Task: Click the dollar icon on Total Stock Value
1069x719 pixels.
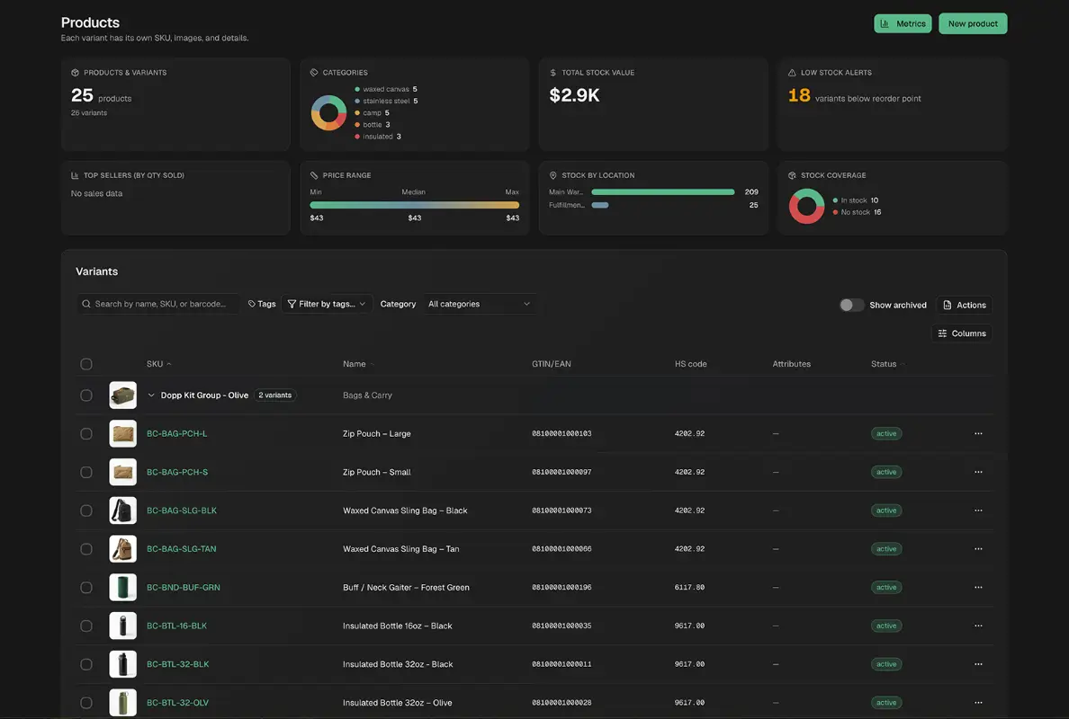Action: pos(552,72)
